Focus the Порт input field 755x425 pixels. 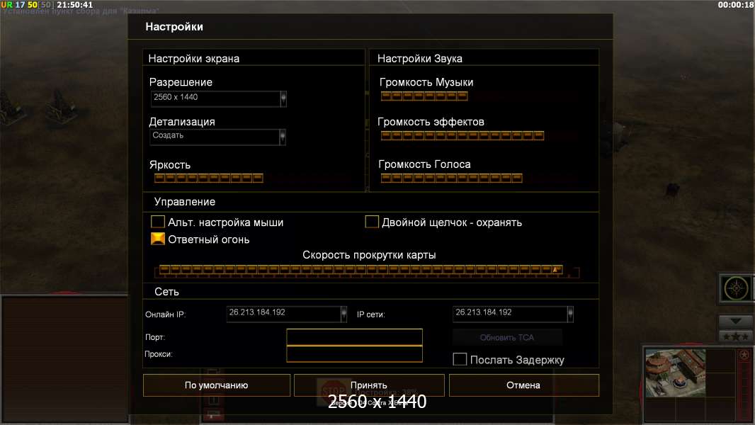click(x=354, y=337)
